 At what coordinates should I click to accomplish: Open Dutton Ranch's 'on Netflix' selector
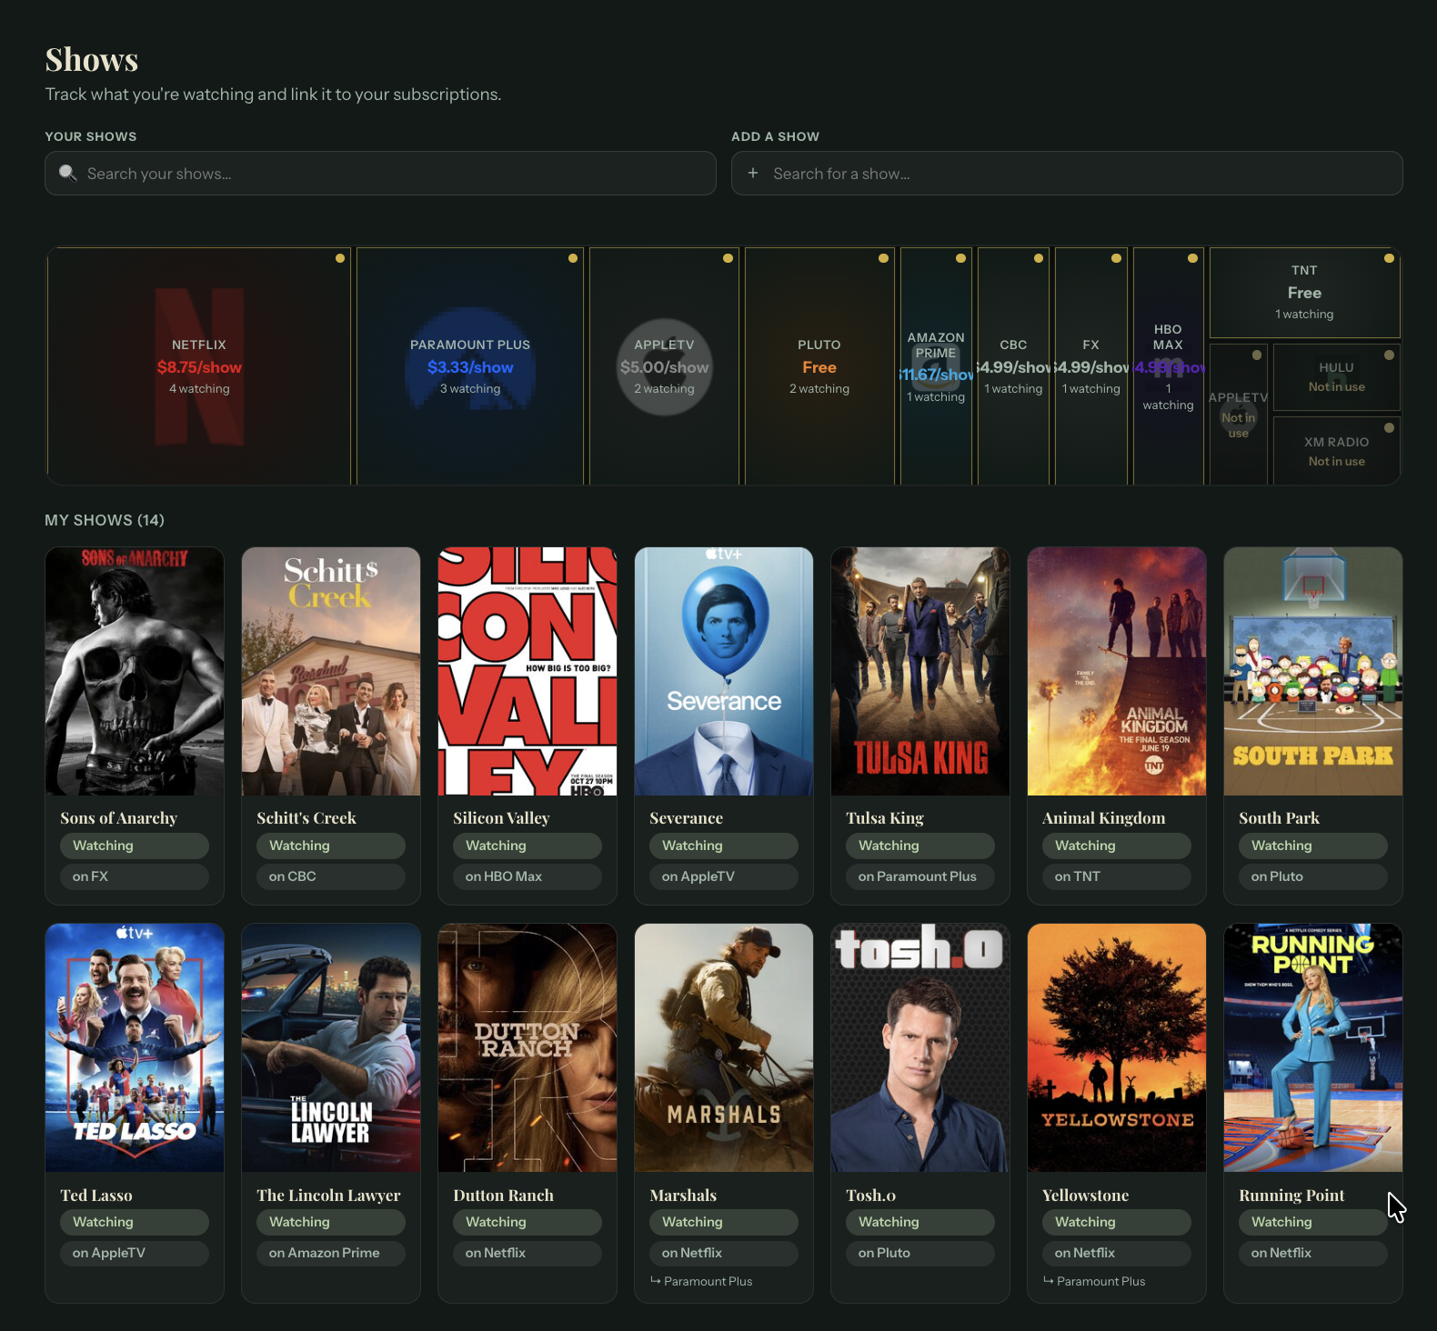[x=528, y=1253]
